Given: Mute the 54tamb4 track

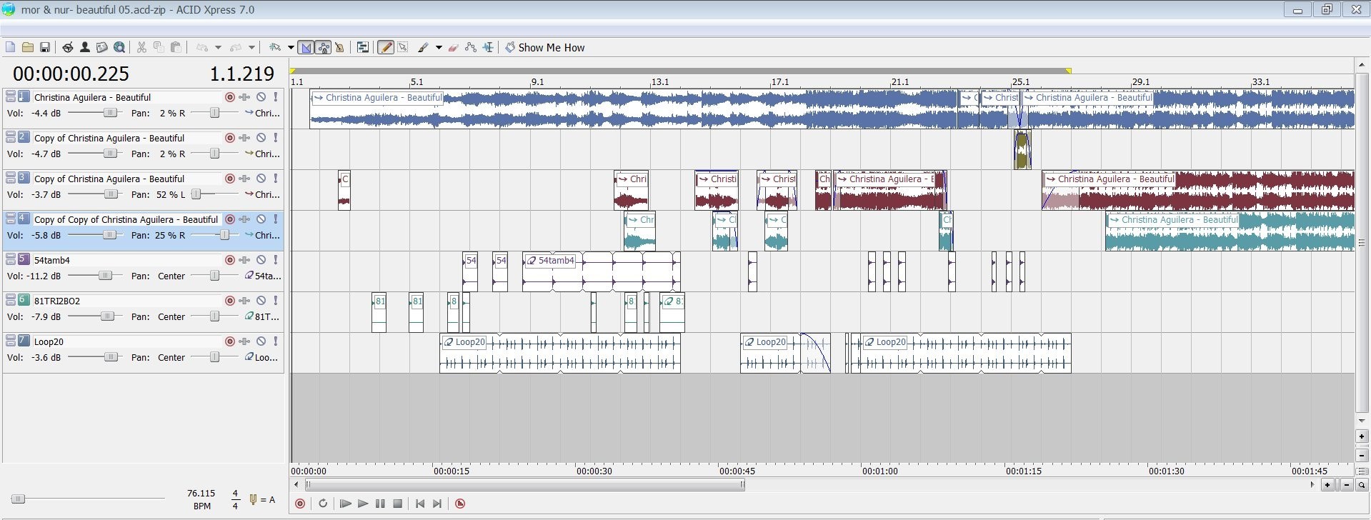Looking at the screenshot, I should point(261,260).
